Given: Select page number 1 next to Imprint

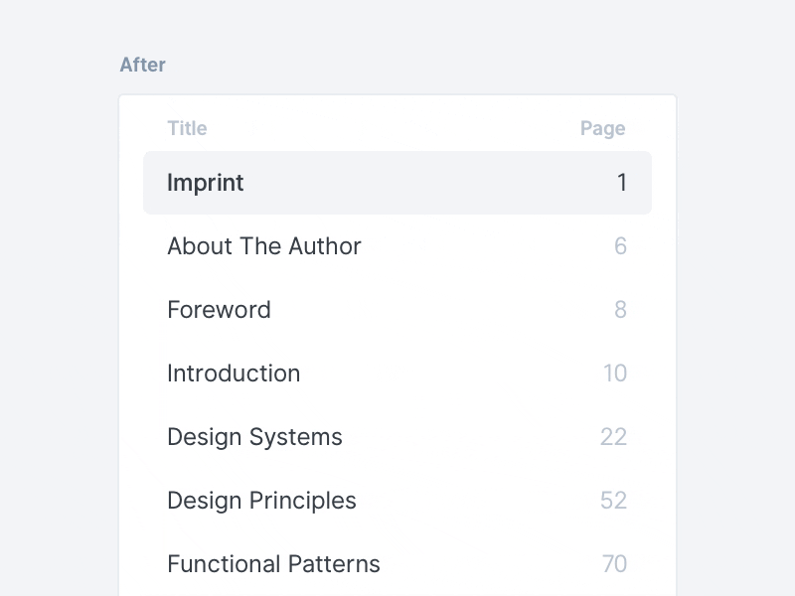Looking at the screenshot, I should pyautogui.click(x=621, y=183).
